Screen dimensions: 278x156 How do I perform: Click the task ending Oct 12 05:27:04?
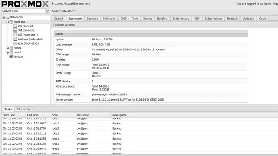(x=140, y=128)
